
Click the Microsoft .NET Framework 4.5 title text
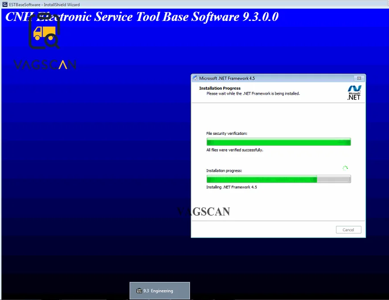pyautogui.click(x=227, y=78)
